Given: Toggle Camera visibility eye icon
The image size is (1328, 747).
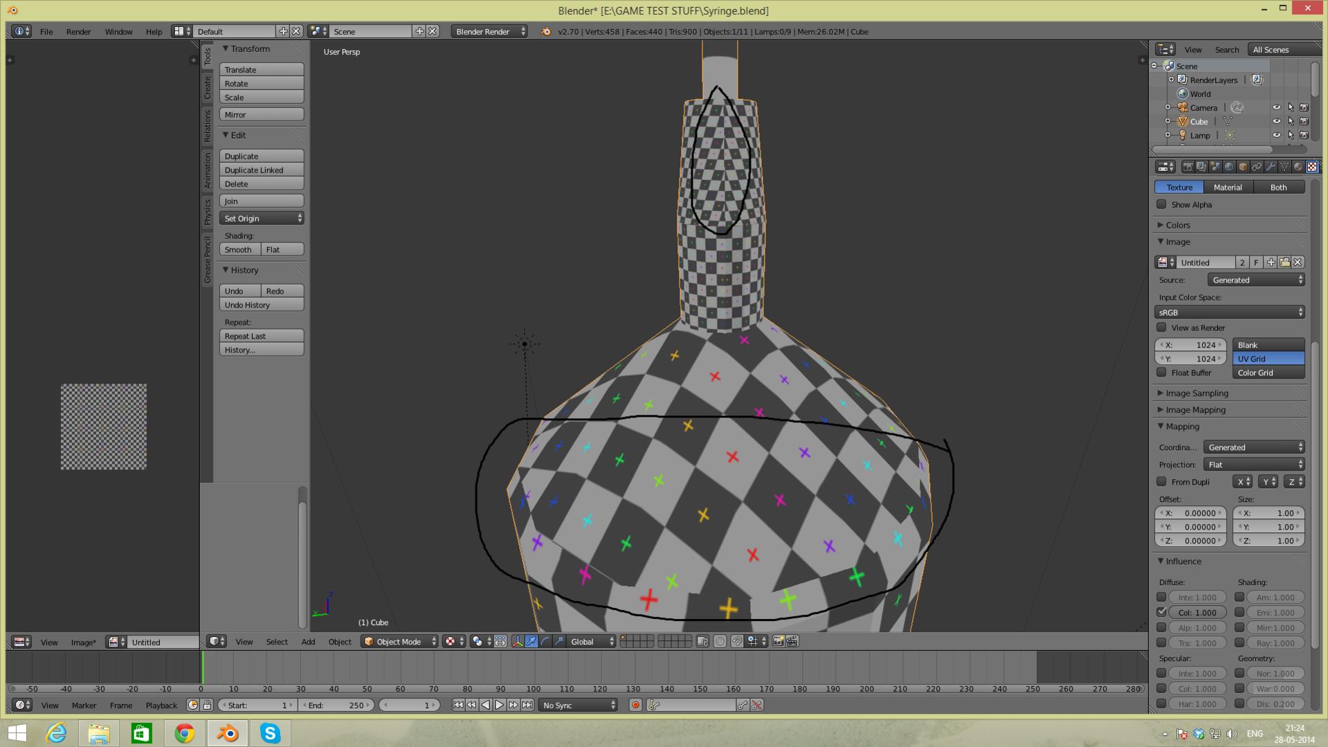Looking at the screenshot, I should point(1277,107).
